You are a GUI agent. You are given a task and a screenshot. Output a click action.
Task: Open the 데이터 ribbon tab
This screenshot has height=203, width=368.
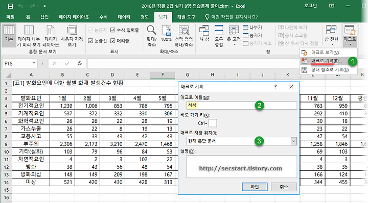point(124,17)
